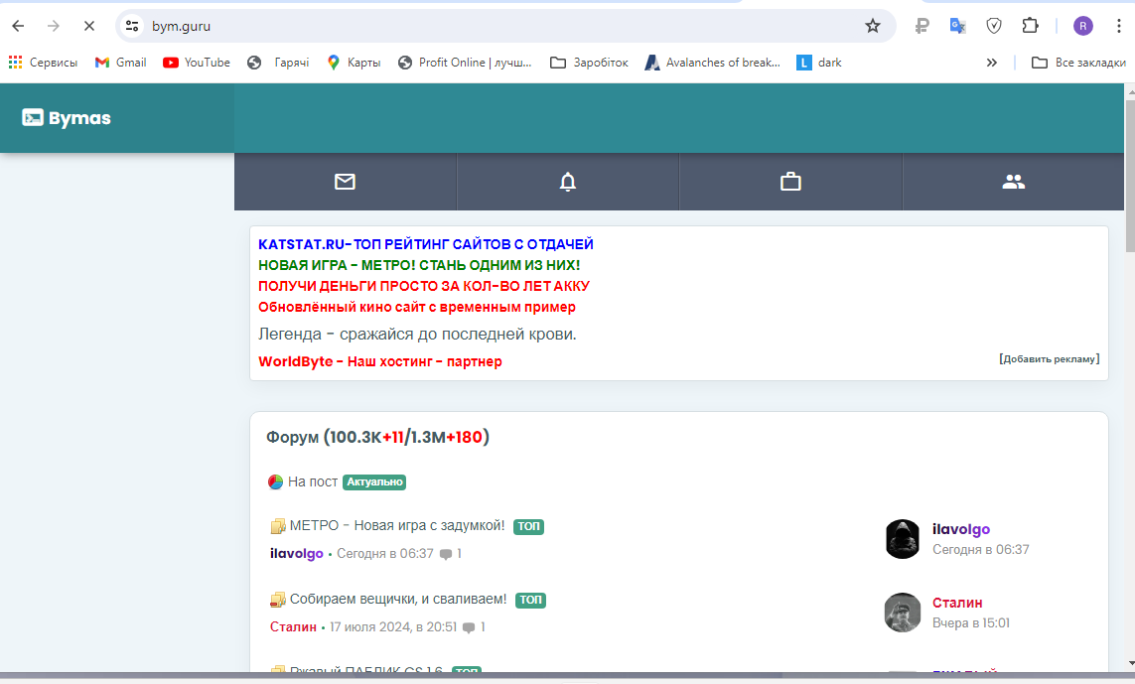Open the mail envelope icon
Viewport: 1135px width, 684px height.
coord(345,182)
